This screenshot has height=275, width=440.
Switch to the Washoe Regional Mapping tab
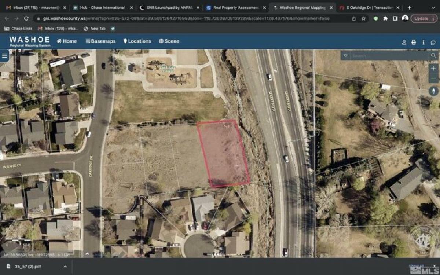pyautogui.click(x=301, y=7)
